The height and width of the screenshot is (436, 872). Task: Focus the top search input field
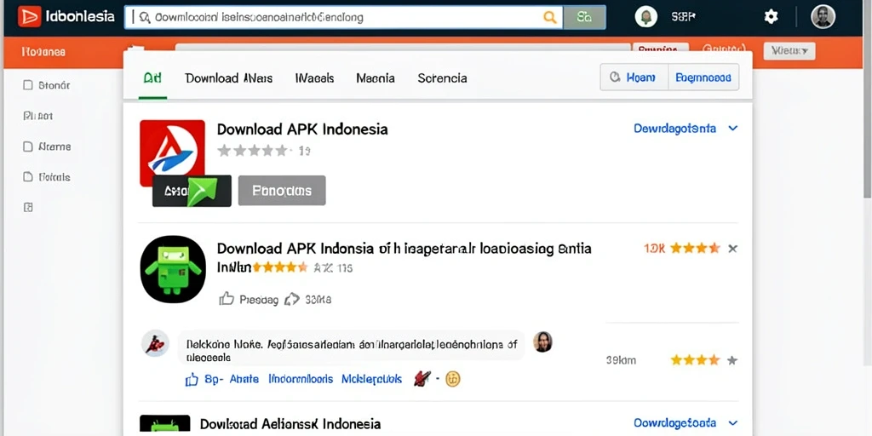click(344, 17)
